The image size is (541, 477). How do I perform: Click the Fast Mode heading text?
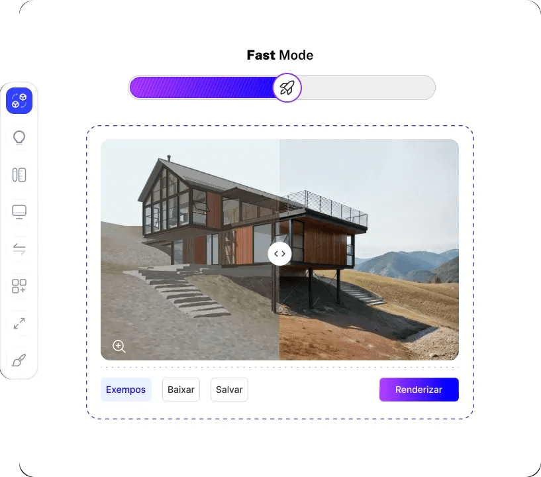pos(280,55)
